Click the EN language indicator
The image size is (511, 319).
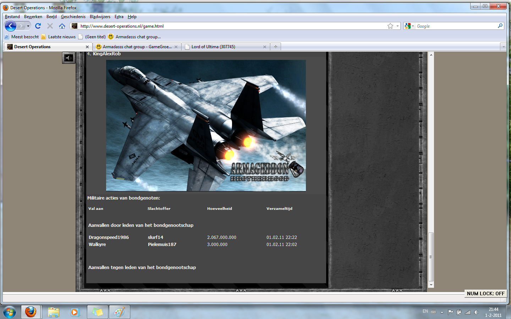(x=425, y=312)
